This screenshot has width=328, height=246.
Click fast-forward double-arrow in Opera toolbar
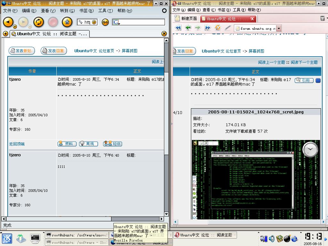click(x=208, y=28)
